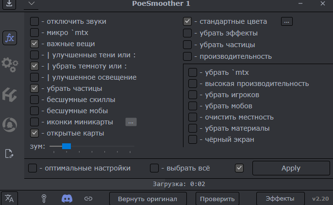
Task: Enable 'бесшумные мобы' checkbox
Action: pyautogui.click(x=34, y=111)
